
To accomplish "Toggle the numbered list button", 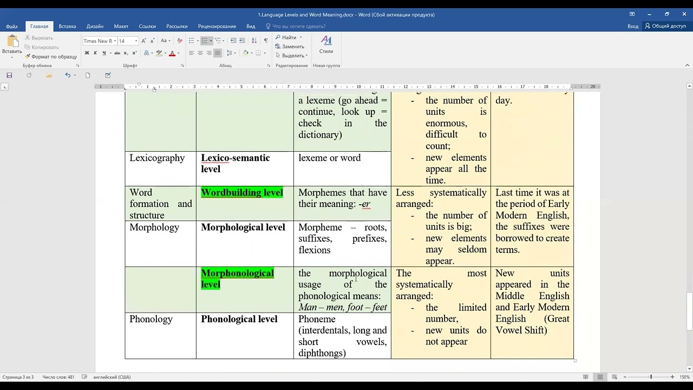I will click(x=204, y=41).
